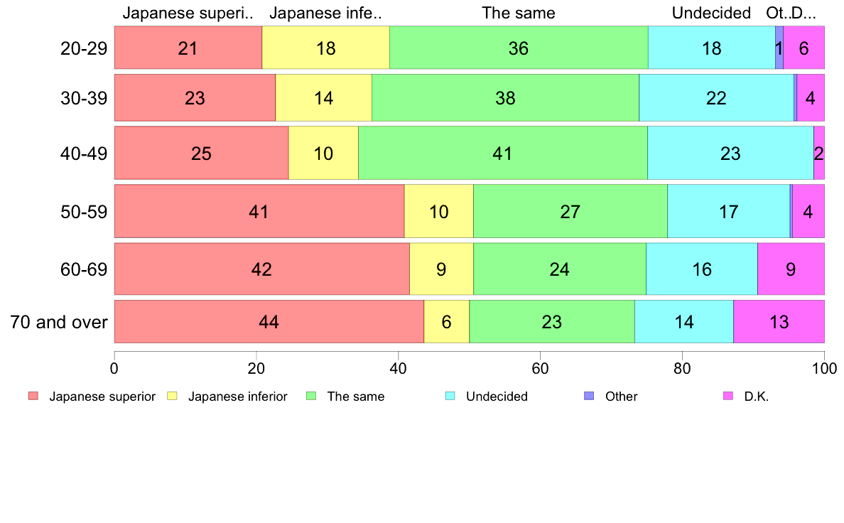The image size is (844, 523).
Task: Click the green The same legend swatch
Action: pos(311,397)
